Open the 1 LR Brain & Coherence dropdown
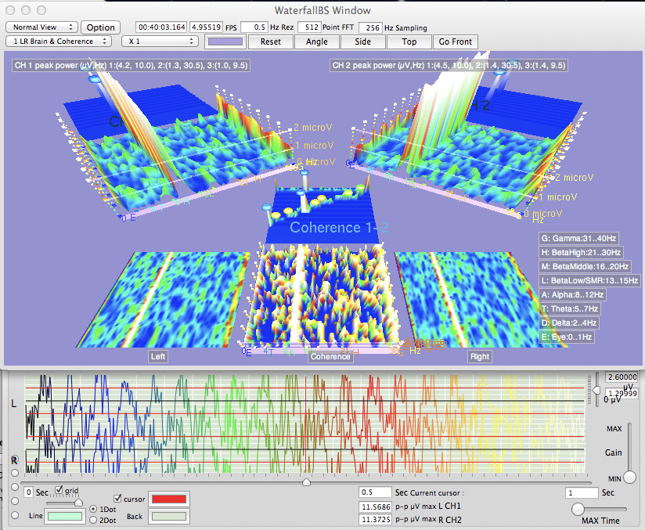The width and height of the screenshot is (645, 530). pos(58,41)
